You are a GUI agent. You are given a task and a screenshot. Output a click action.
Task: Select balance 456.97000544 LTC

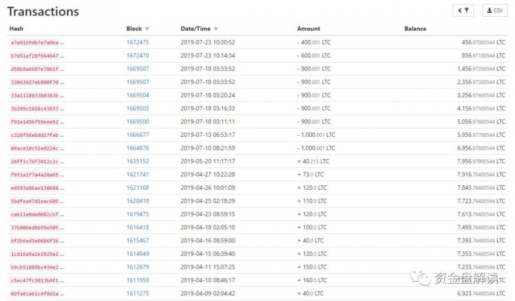coord(483,42)
